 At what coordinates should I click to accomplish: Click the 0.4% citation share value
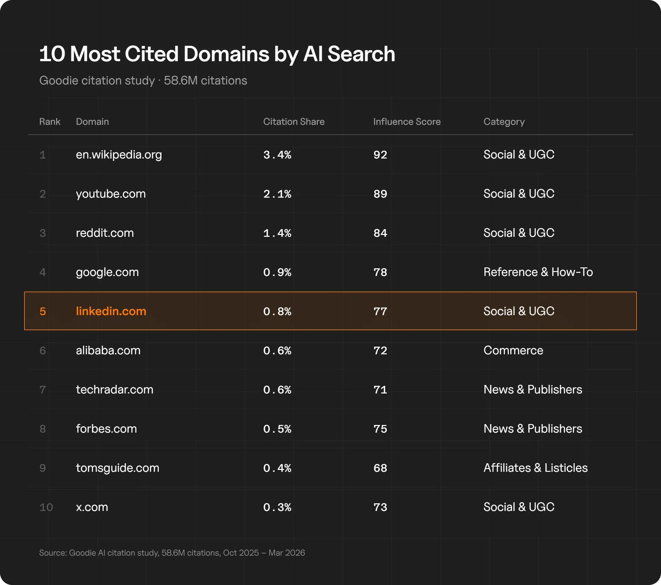point(277,468)
